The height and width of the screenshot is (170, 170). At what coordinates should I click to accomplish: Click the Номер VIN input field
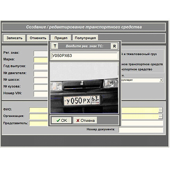coord(41,94)
